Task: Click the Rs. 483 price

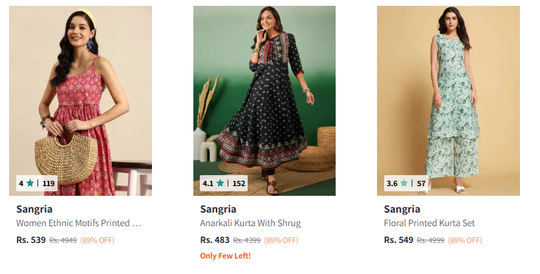Action: coord(215,240)
